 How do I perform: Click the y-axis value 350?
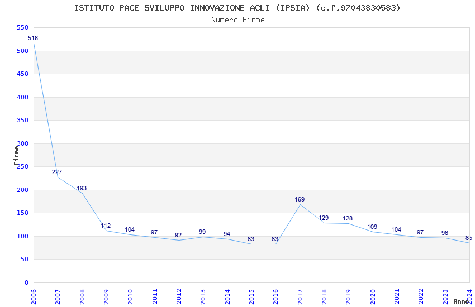pyautogui.click(x=23, y=120)
